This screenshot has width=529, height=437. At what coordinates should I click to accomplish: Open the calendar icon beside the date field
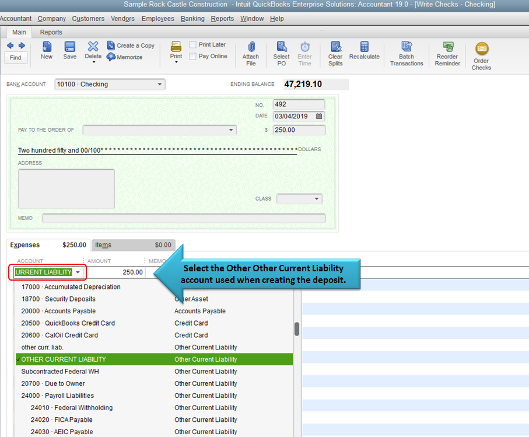[x=319, y=117]
